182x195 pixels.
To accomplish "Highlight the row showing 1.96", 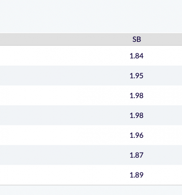I will (91, 135).
